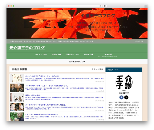Open the 現実介護 menu item
This screenshot has height=130, width=154.
click(x=108, y=54)
